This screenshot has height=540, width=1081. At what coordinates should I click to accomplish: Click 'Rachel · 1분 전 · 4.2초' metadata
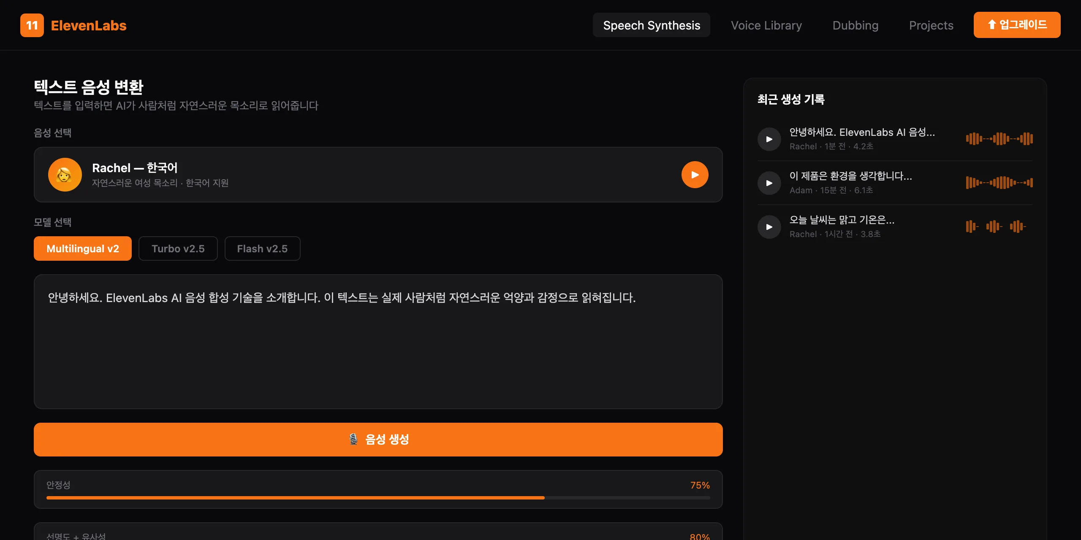coord(831,146)
